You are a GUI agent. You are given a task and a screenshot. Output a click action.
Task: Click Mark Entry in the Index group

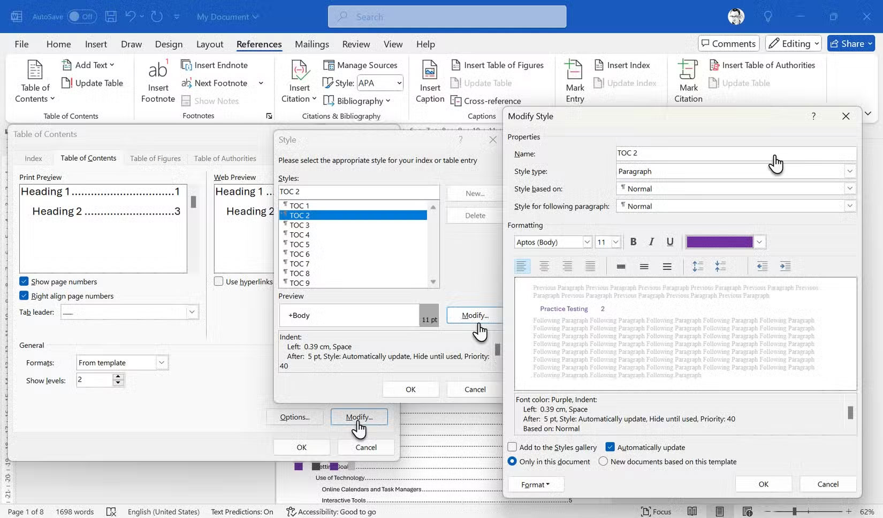pyautogui.click(x=574, y=79)
